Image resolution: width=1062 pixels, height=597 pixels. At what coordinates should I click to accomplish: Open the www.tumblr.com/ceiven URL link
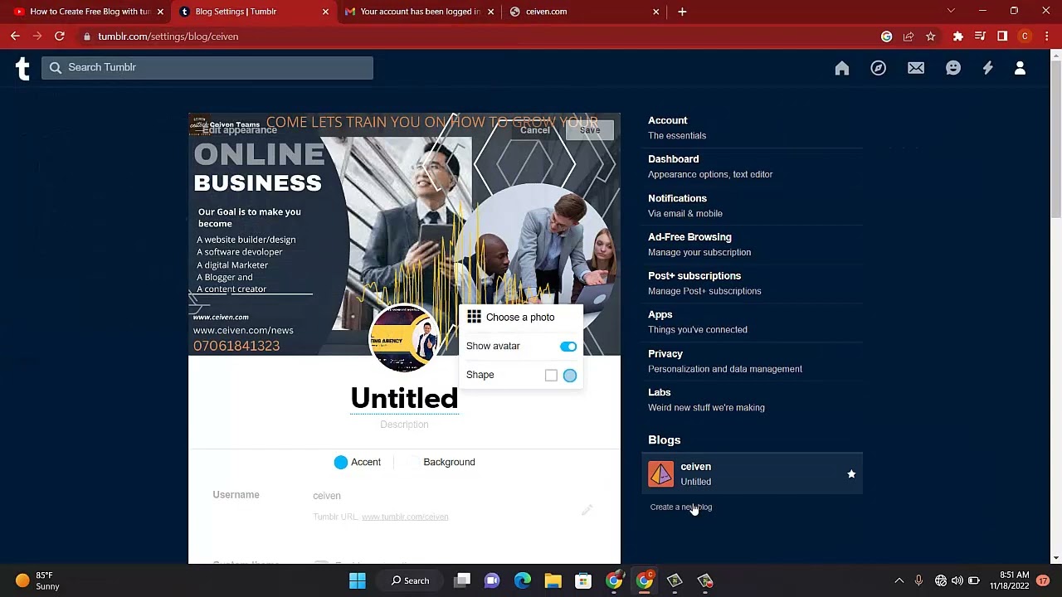[x=405, y=517]
